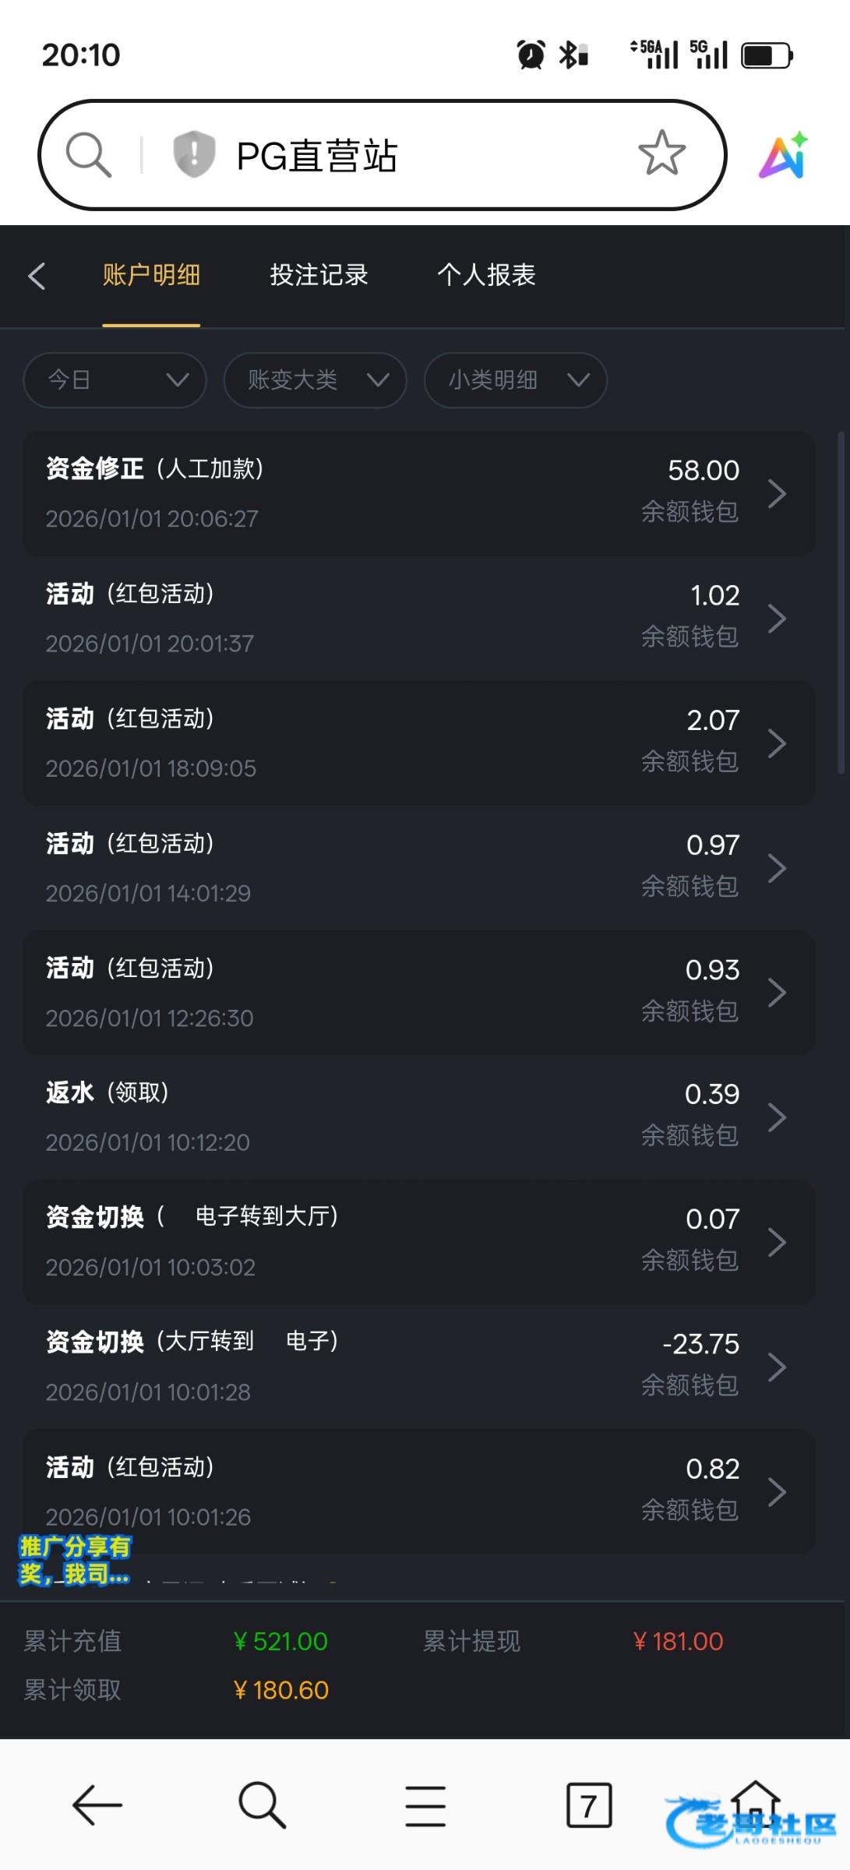View the 返水 (领取) 0.39 record
This screenshot has height=1870, width=850.
[418, 1117]
